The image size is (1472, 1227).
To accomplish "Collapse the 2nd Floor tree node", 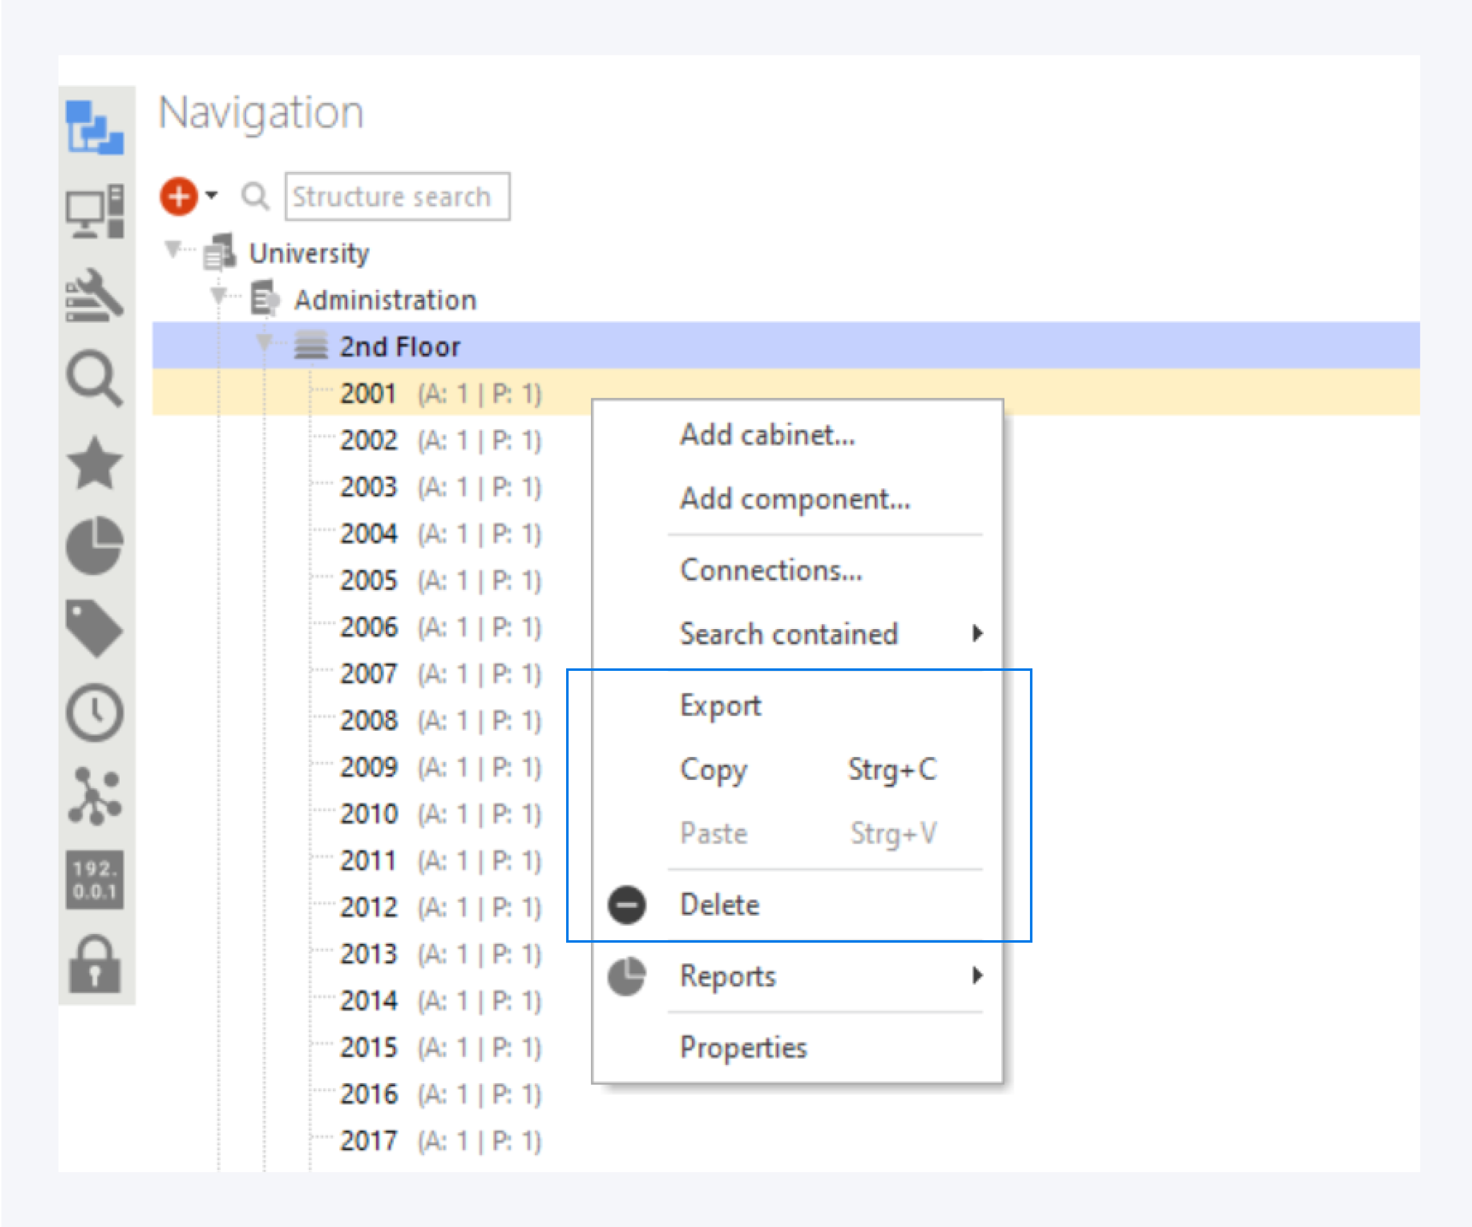I will tap(264, 343).
